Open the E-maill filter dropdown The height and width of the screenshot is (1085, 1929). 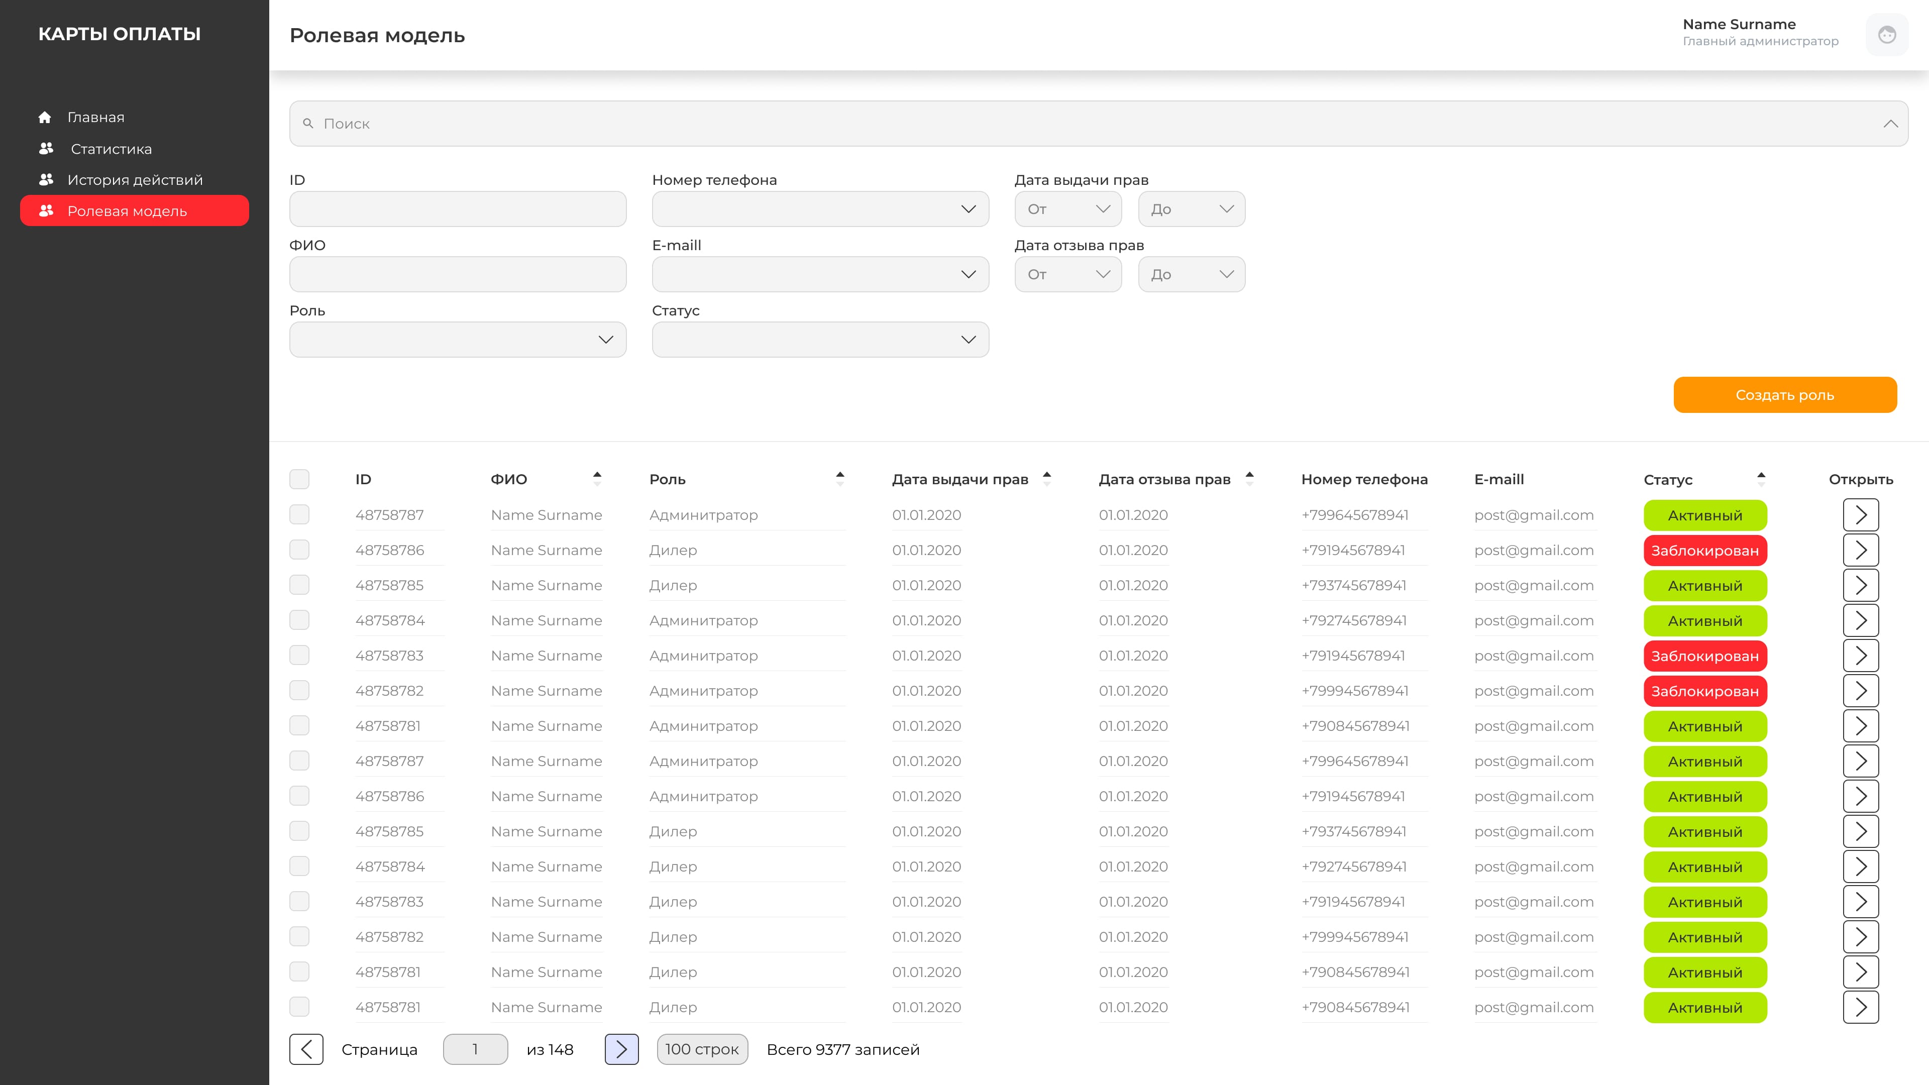coord(820,274)
